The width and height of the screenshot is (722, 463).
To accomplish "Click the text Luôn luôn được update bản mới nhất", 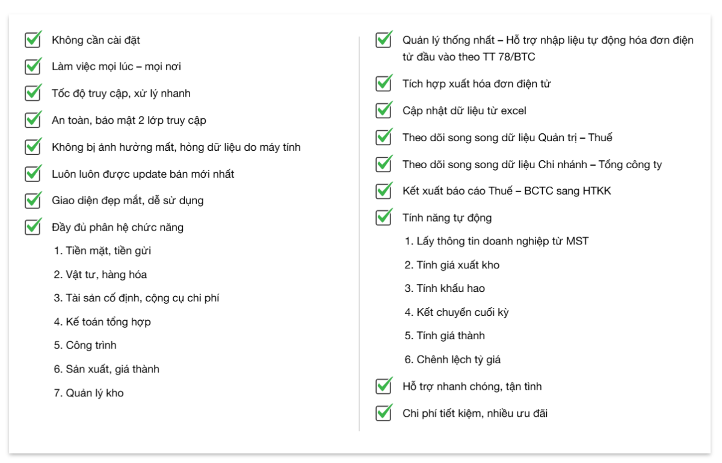I will pyautogui.click(x=143, y=174).
